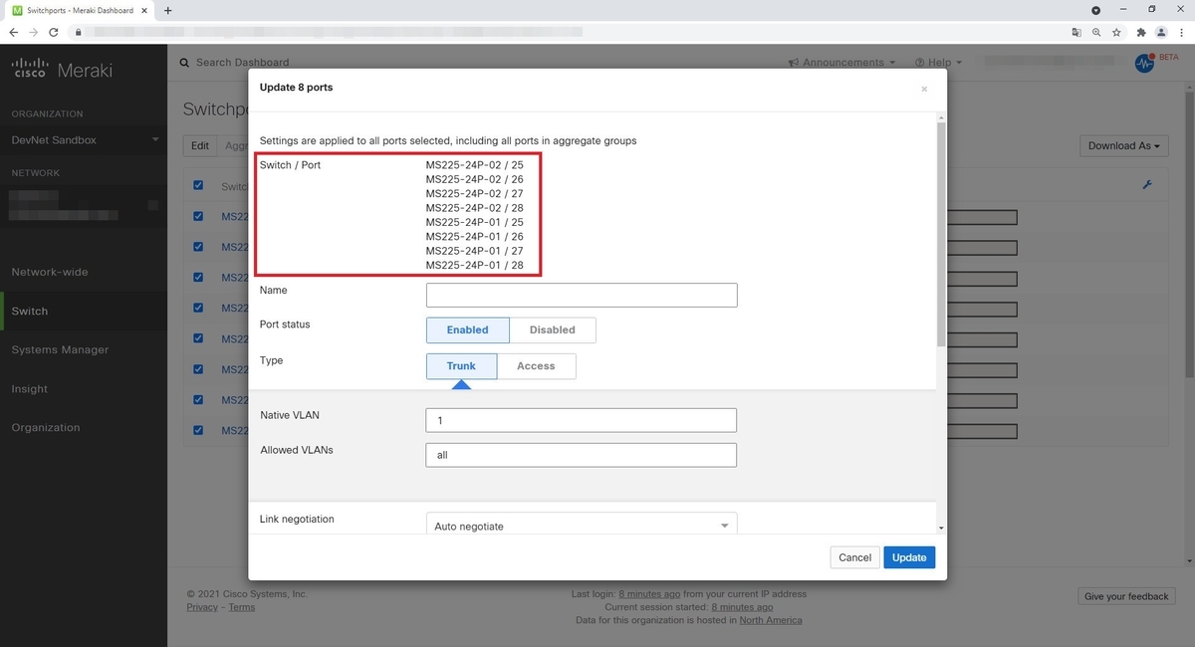Switch port Type to Access
This screenshot has width=1195, height=647.
coord(536,365)
